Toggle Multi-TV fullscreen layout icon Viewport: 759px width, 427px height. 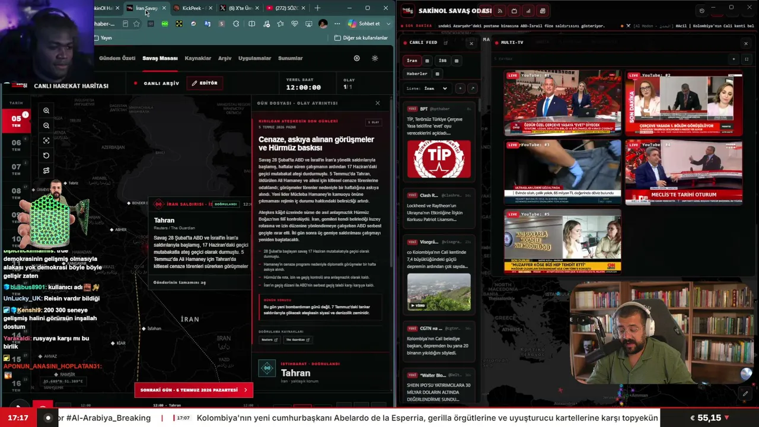pos(747,59)
